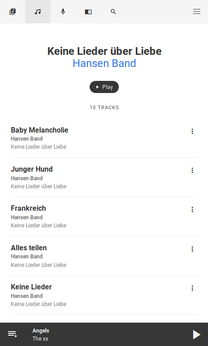Screen dimensions: 208x346
Task: Start playback with the bottom play icon
Action: pos(196,334)
